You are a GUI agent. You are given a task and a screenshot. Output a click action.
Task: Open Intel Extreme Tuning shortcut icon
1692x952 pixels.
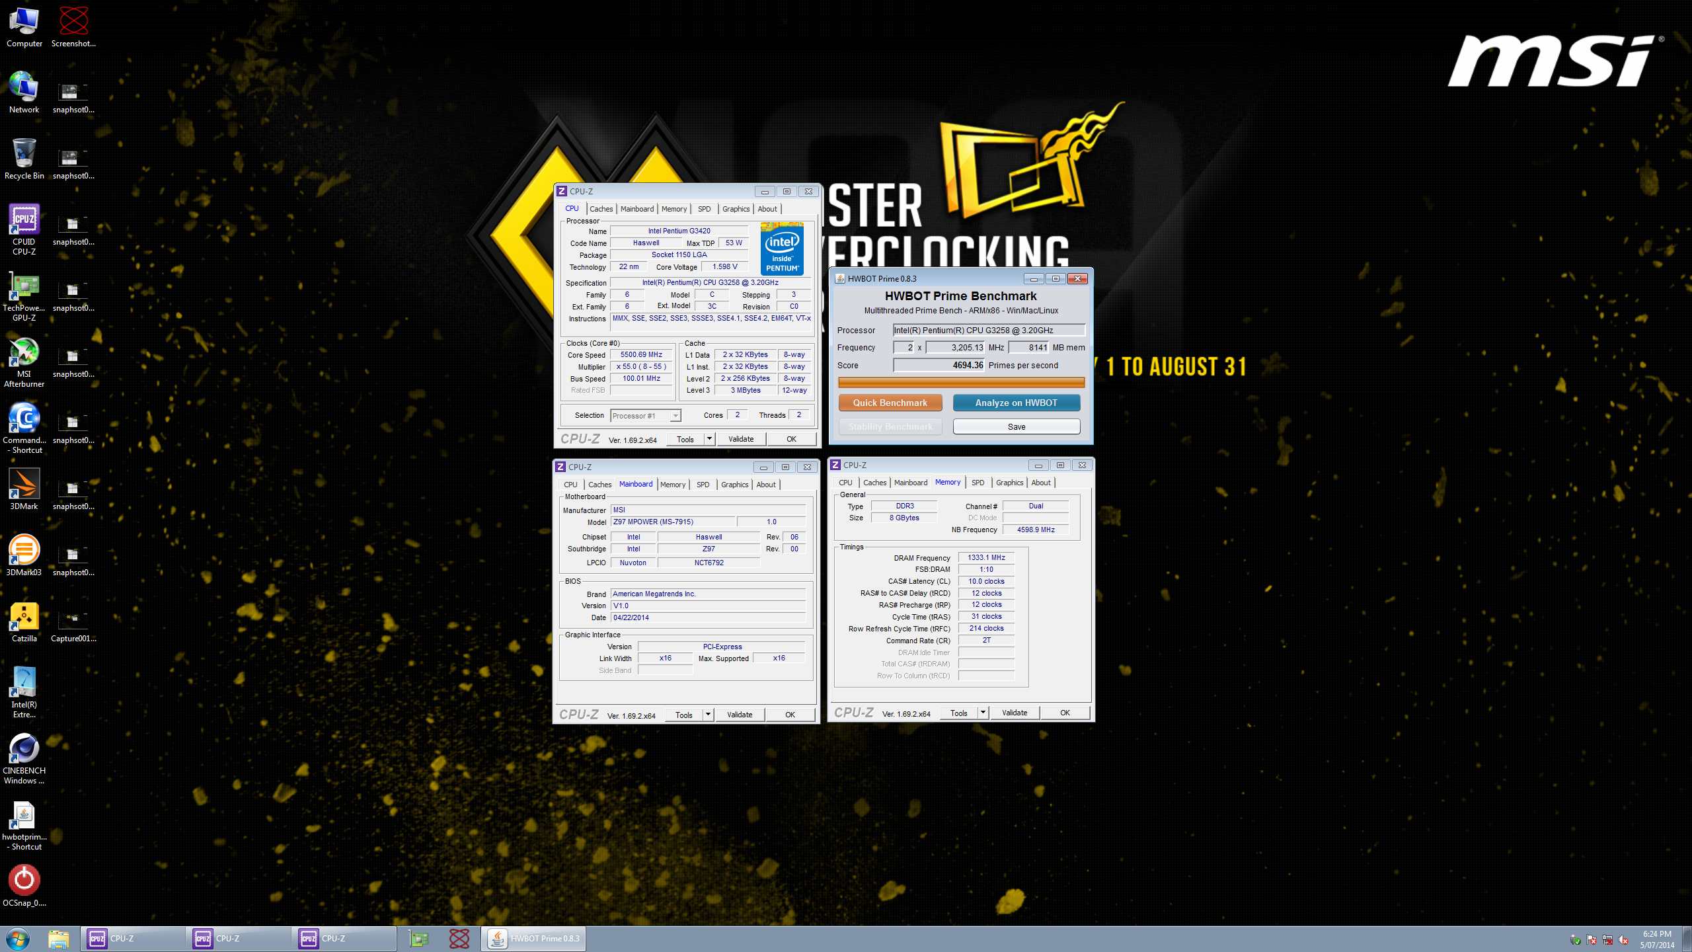24,692
